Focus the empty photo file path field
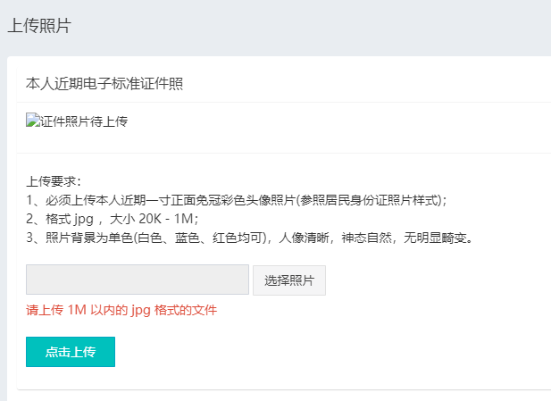This screenshot has width=551, height=401. click(138, 280)
